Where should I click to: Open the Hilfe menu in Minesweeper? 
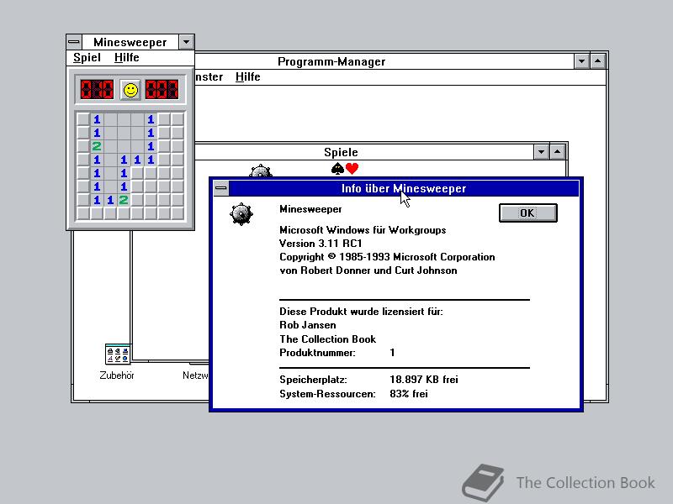point(127,57)
